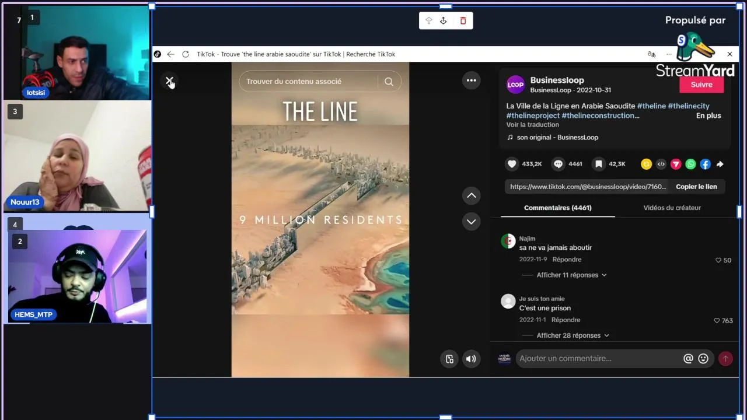Screen dimensions: 747x420
Task: Mute the video with speaker icon
Action: 471,359
